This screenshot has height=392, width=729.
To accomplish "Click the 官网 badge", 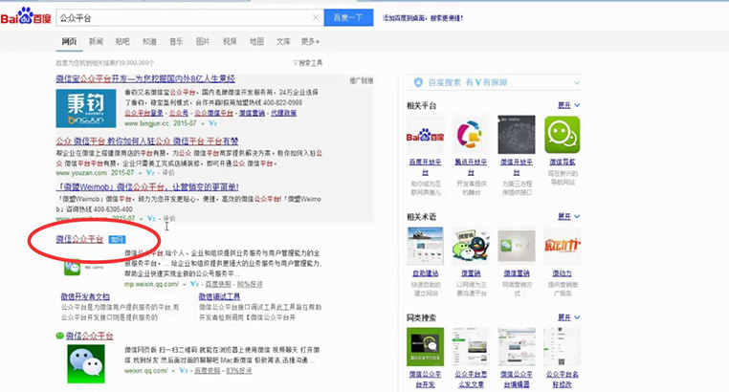I will [117, 240].
